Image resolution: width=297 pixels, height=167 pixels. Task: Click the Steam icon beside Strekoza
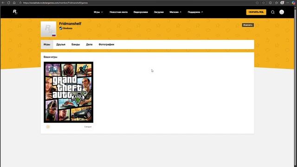pos(61,28)
